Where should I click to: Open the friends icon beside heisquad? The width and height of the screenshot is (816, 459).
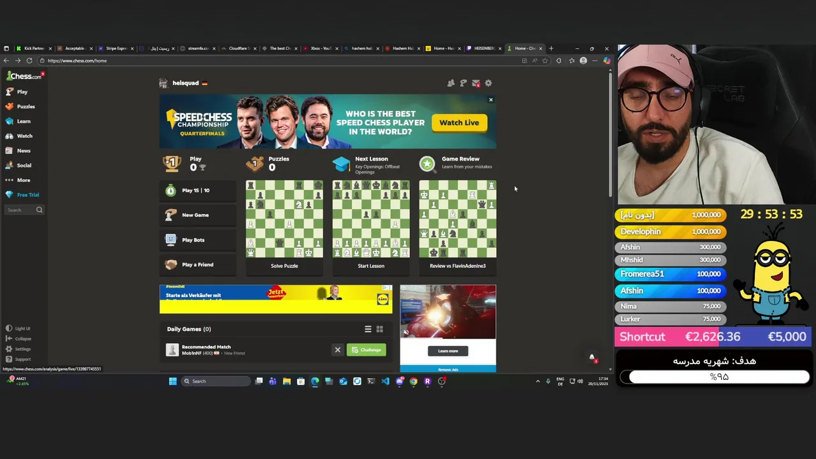[x=451, y=83]
